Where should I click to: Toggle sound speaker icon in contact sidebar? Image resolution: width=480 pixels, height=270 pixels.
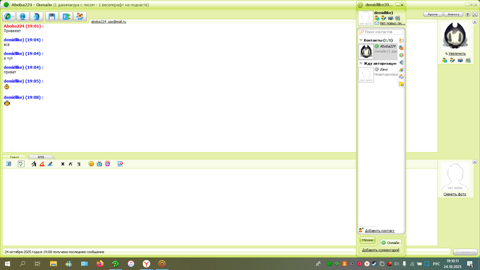pyautogui.click(x=401, y=62)
